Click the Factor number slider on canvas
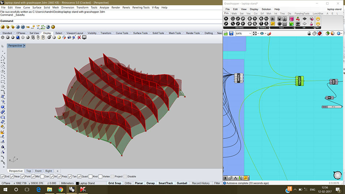The image size is (345, 194). click(x=332, y=107)
